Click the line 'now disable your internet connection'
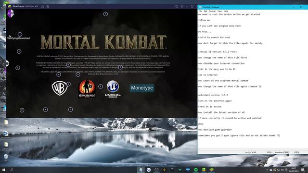Viewport: 308px width, 173px height. coord(221,63)
